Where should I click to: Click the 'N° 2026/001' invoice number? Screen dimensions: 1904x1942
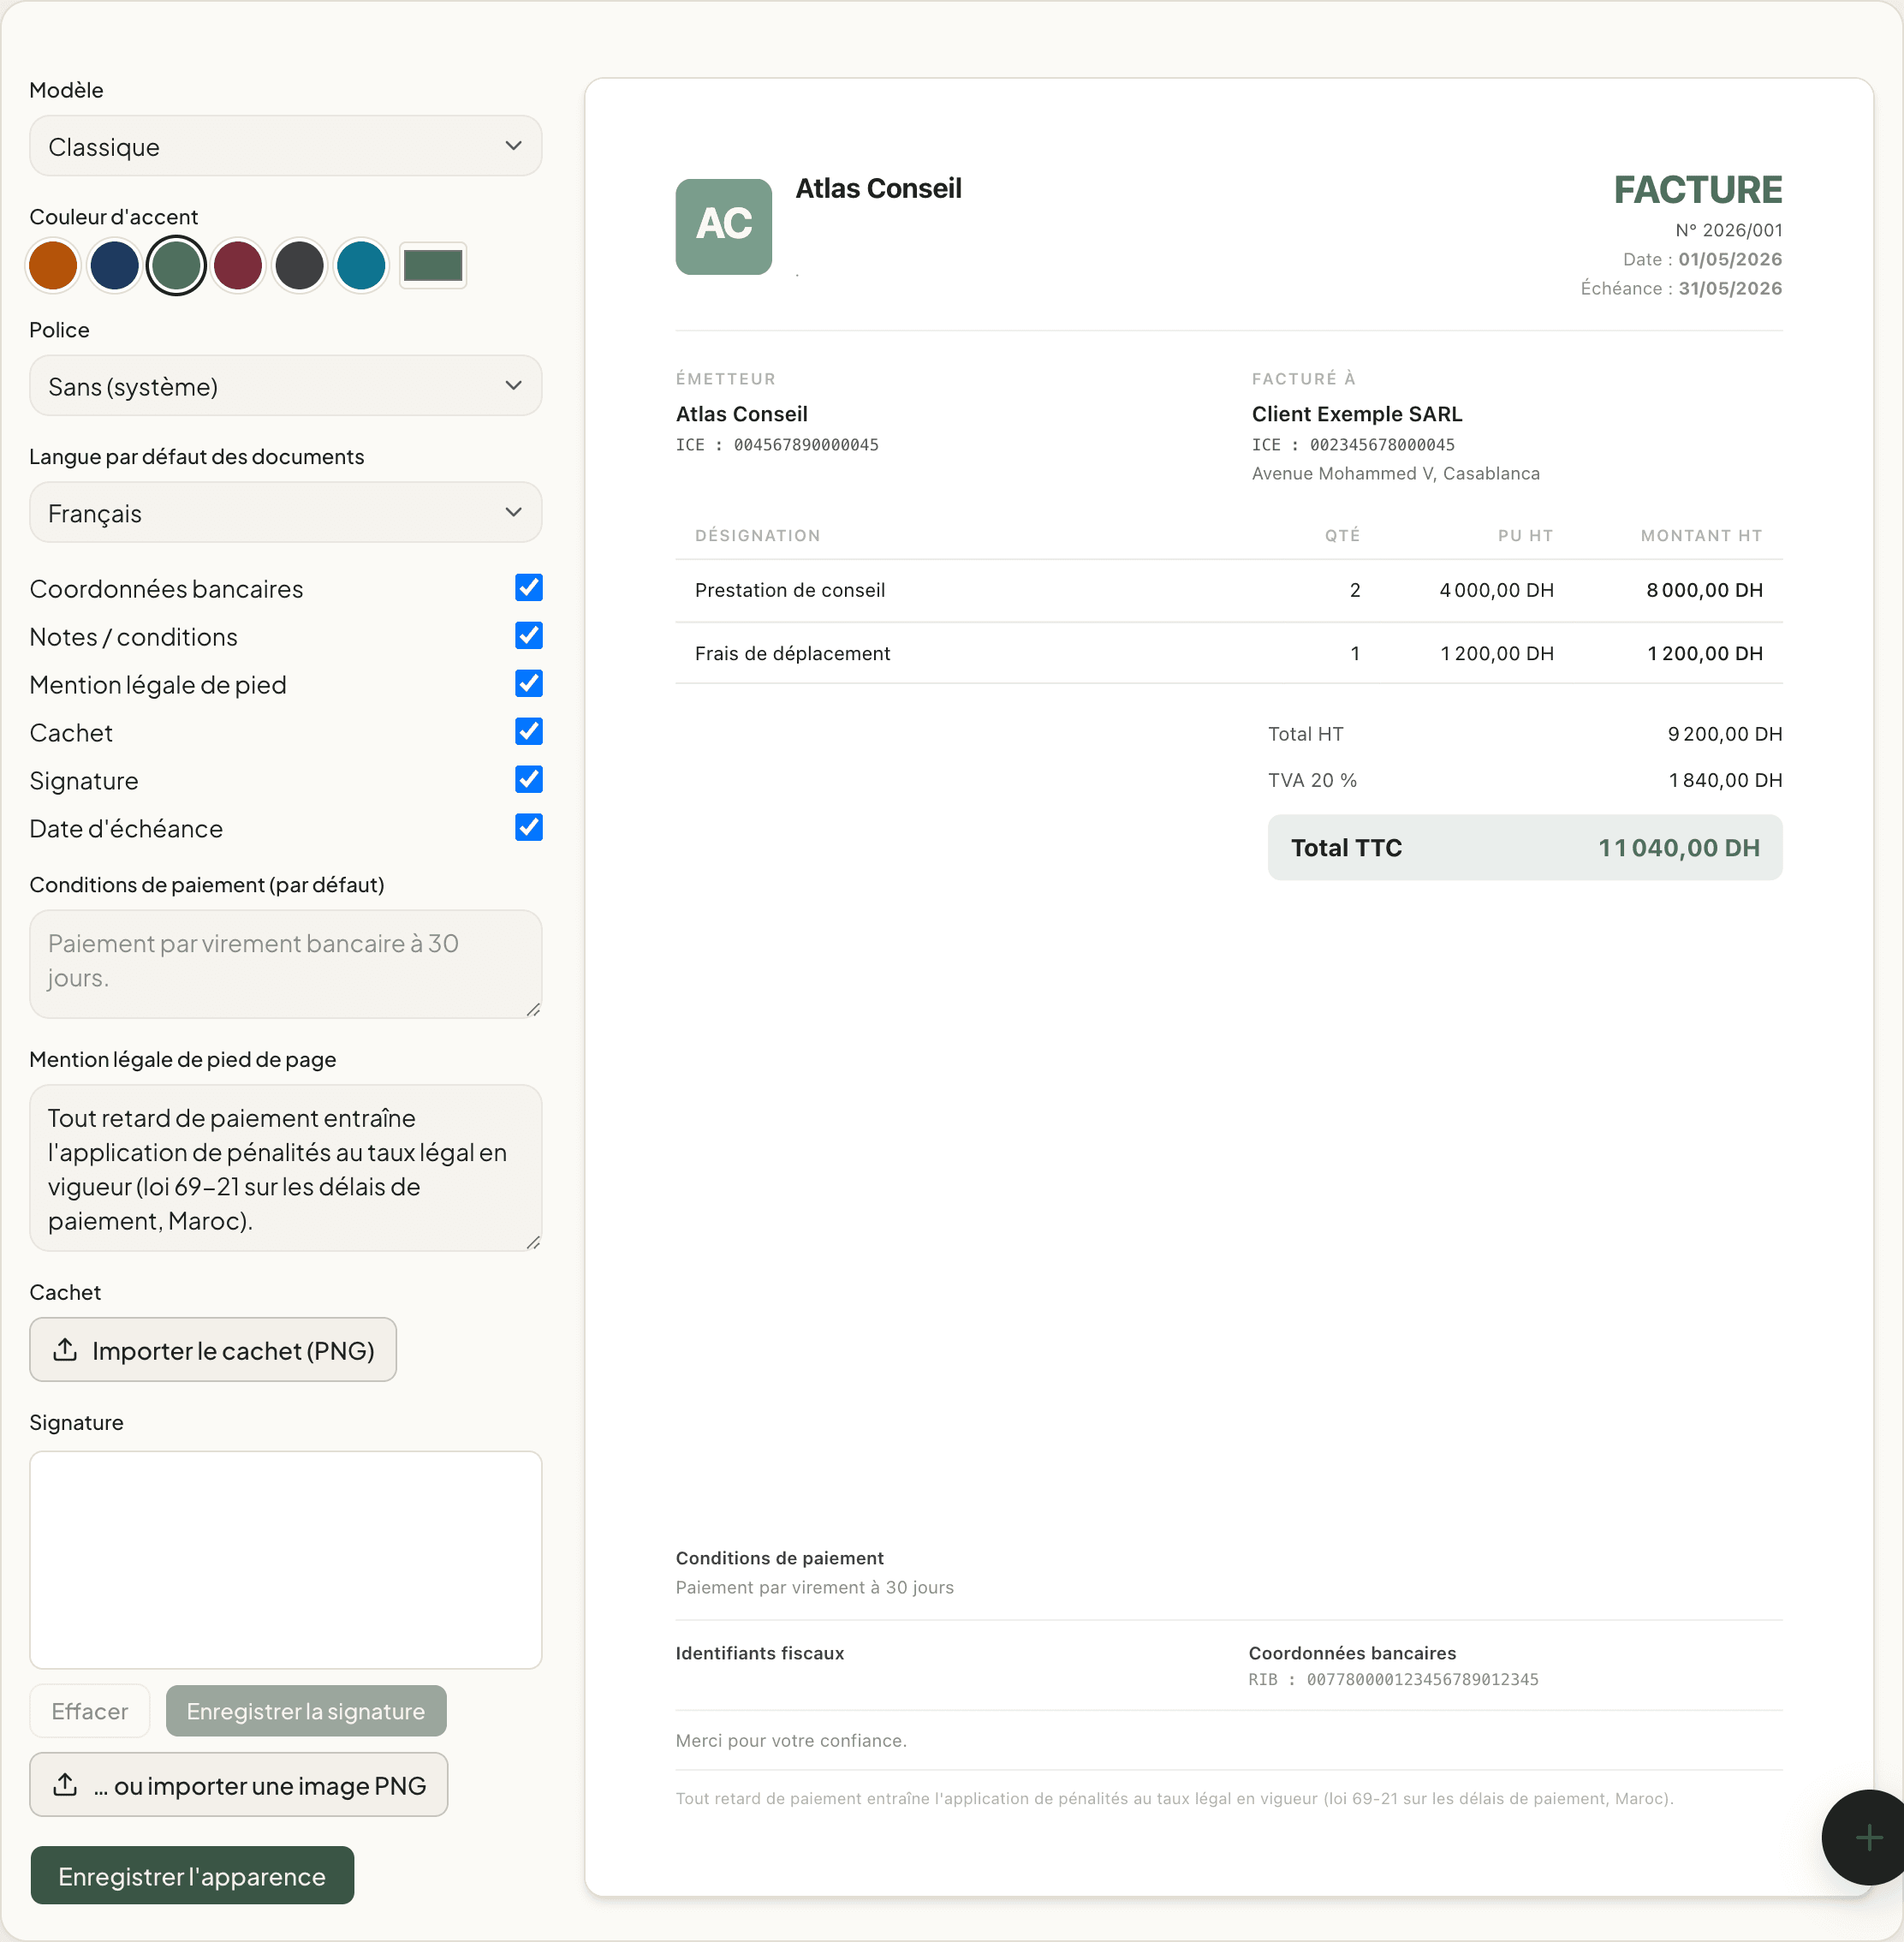point(1729,230)
